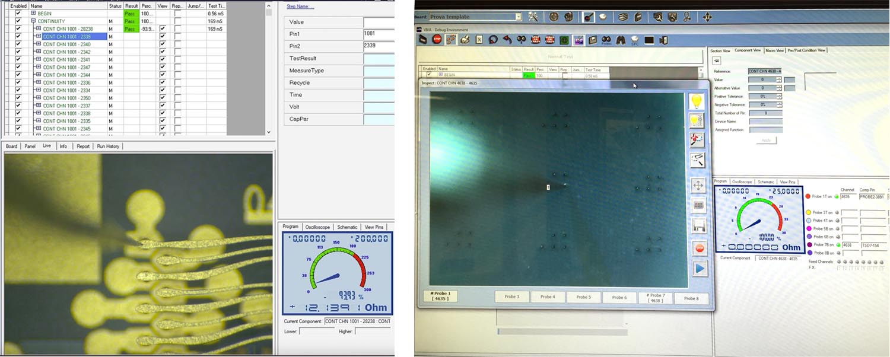890x357 pixels.
Task: Expand the BEGIN tree node
Action: [33, 13]
